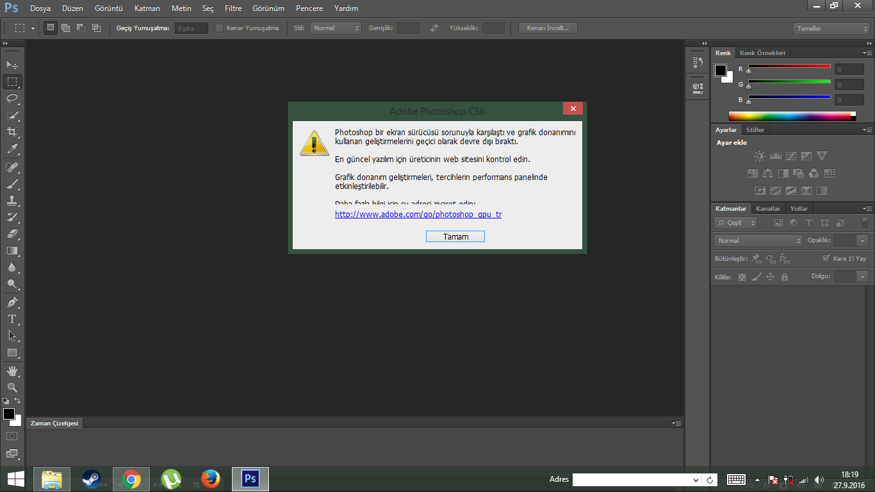Select the Pen tool
875x492 pixels.
(x=12, y=302)
